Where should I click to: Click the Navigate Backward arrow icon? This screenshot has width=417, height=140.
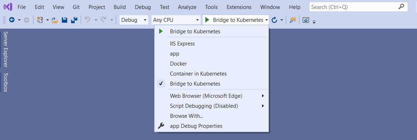coord(12,20)
